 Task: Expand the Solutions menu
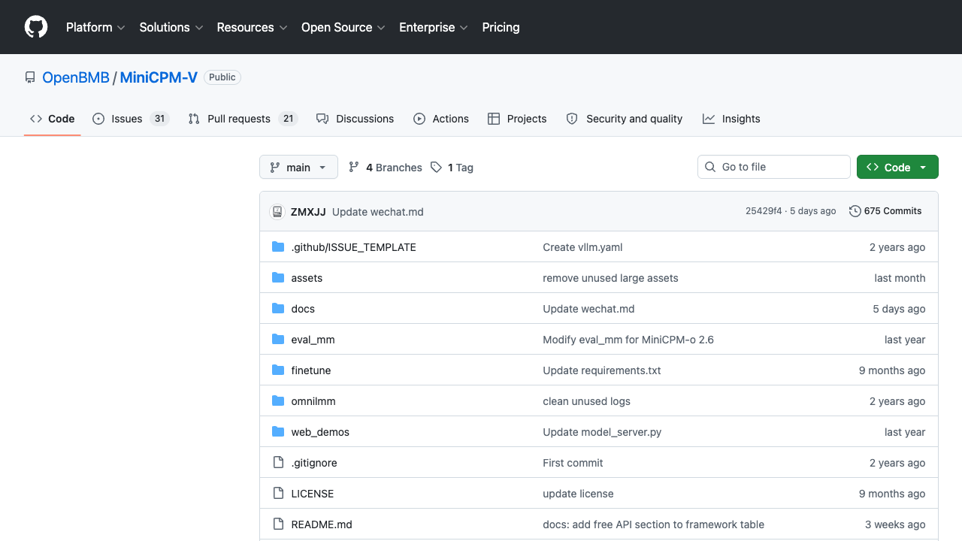coord(171,27)
